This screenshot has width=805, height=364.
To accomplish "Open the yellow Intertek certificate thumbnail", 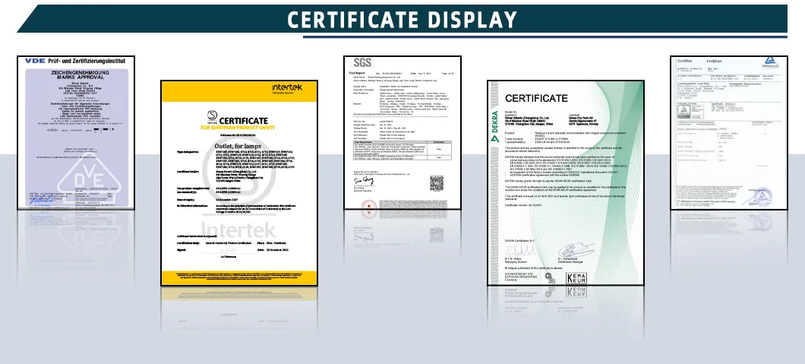I will (x=239, y=183).
